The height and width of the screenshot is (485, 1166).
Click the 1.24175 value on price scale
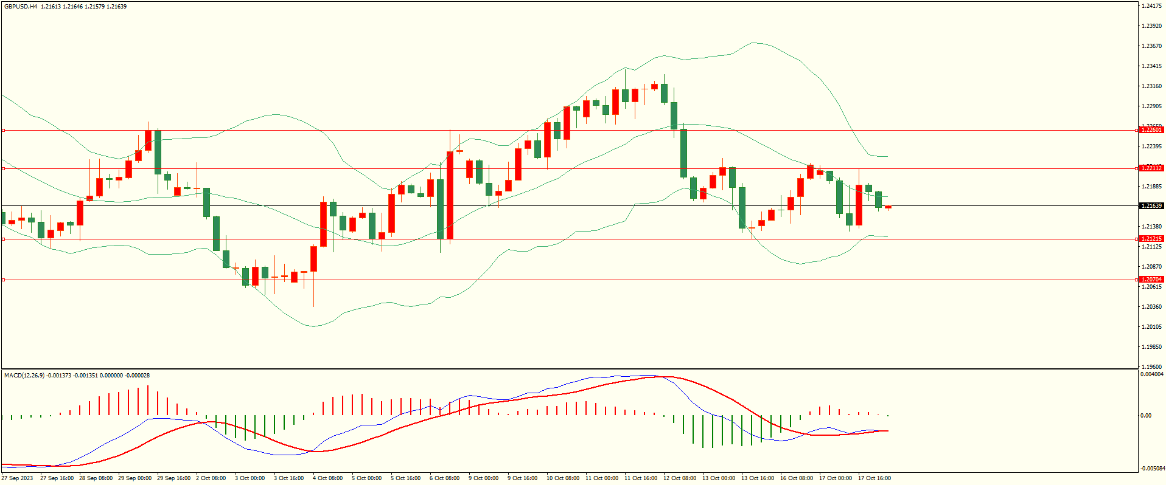[x=1152, y=6]
